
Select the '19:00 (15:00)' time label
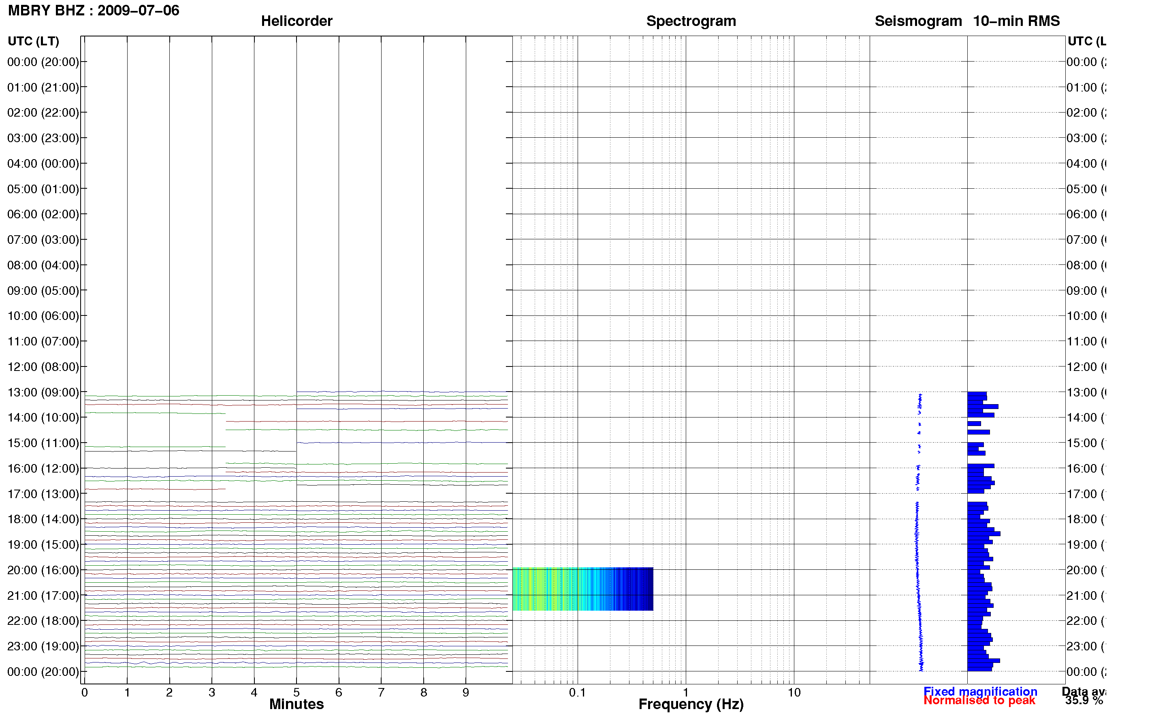43,545
